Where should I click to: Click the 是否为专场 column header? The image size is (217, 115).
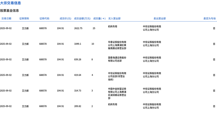(209, 18)
